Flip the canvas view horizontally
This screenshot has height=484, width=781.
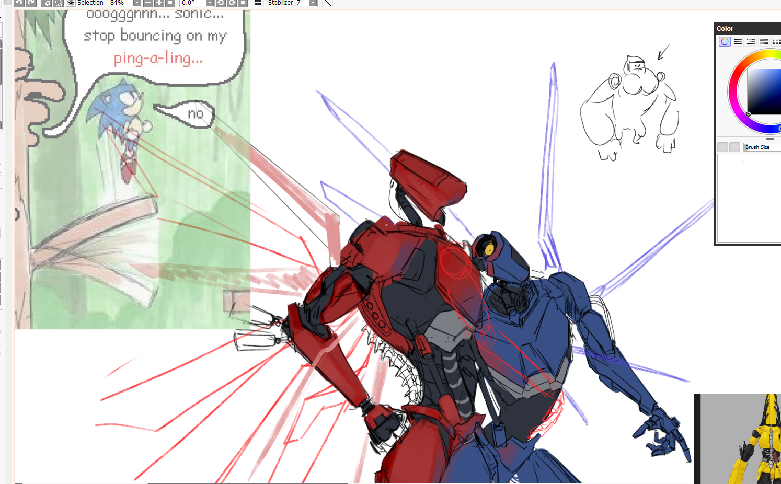point(258,3)
